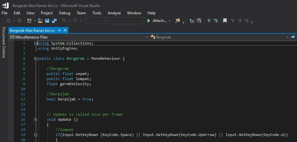
Task: Open the Help menu
Action: 151,13
